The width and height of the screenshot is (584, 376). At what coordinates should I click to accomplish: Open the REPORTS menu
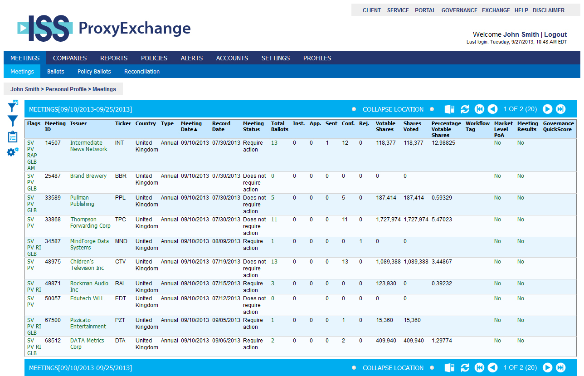pyautogui.click(x=114, y=58)
